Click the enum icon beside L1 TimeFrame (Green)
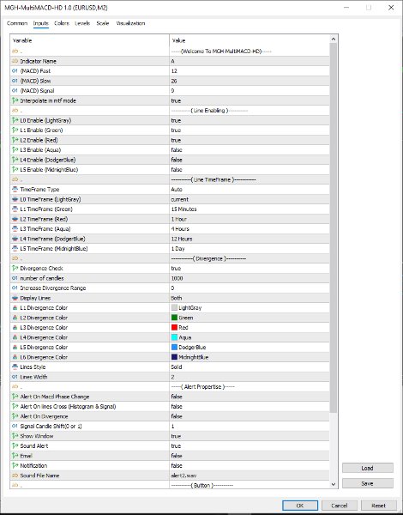Viewport: 403px width, 515px height. [x=15, y=209]
